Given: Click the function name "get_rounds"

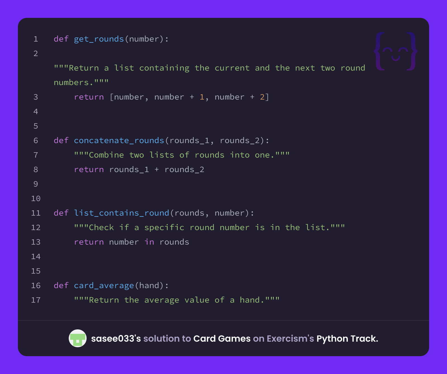Looking at the screenshot, I should point(99,39).
